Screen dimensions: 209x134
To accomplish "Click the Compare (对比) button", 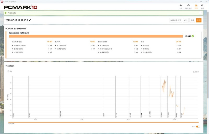I will click(185, 20).
